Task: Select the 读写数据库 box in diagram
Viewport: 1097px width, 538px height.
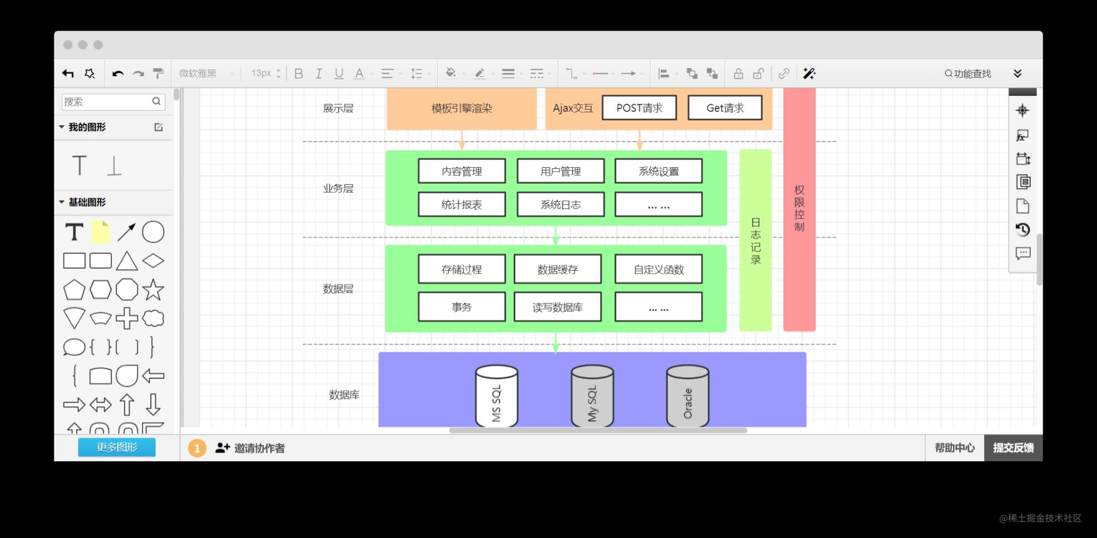Action: (558, 307)
